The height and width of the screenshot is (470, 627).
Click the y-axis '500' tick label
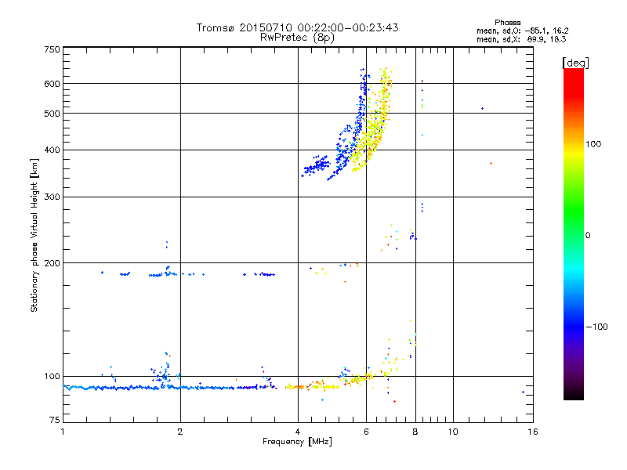[x=52, y=114]
